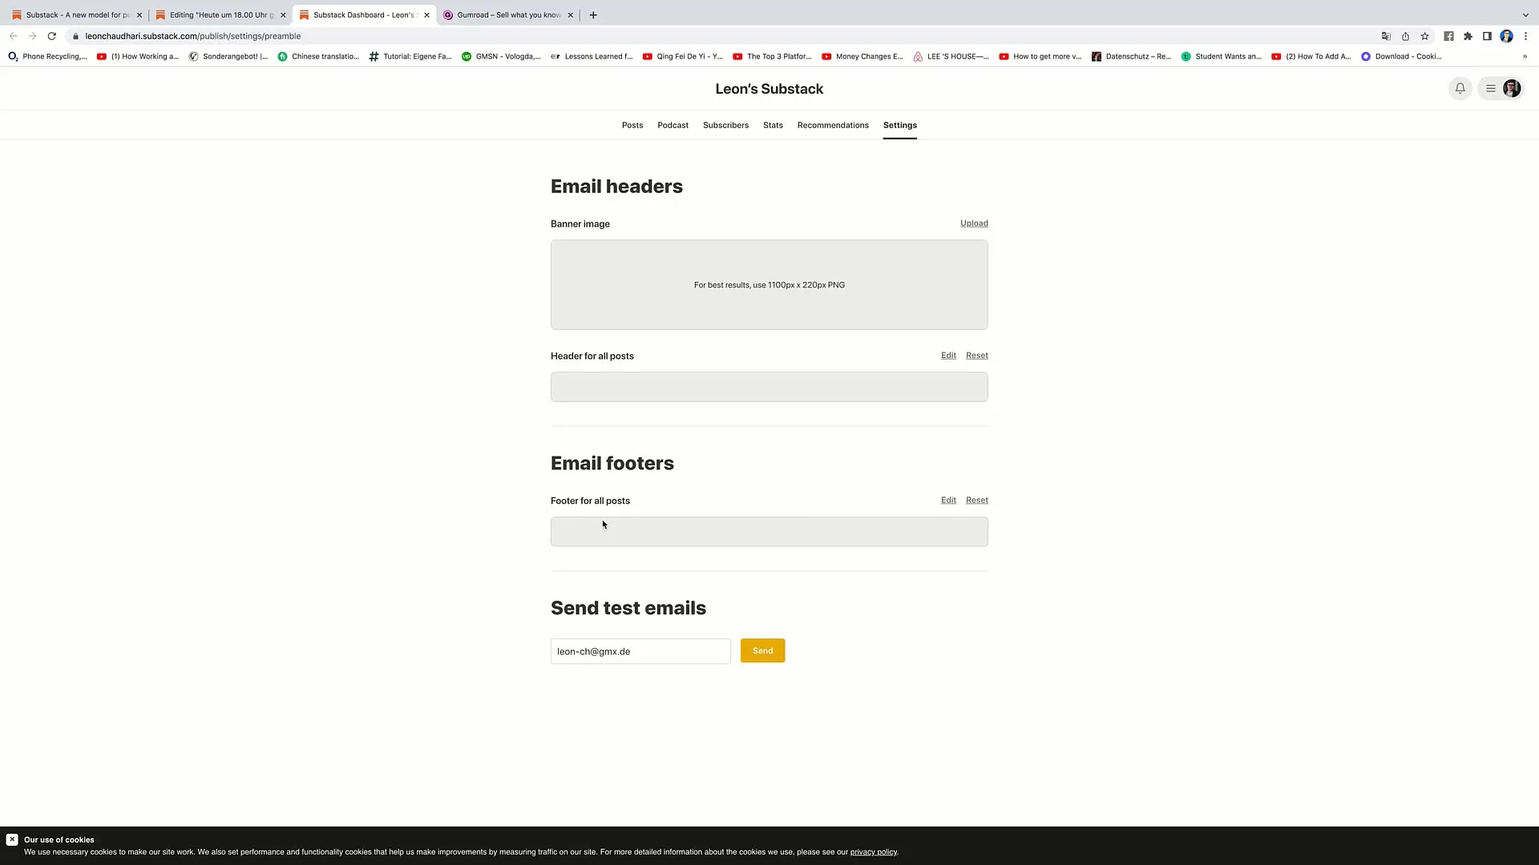1539x865 pixels.
Task: Click the profile avatar in the page header
Action: 1512,89
